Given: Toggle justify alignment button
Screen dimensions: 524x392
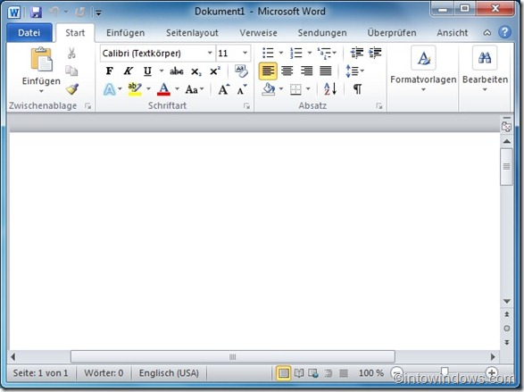Looking at the screenshot, I should (x=326, y=71).
